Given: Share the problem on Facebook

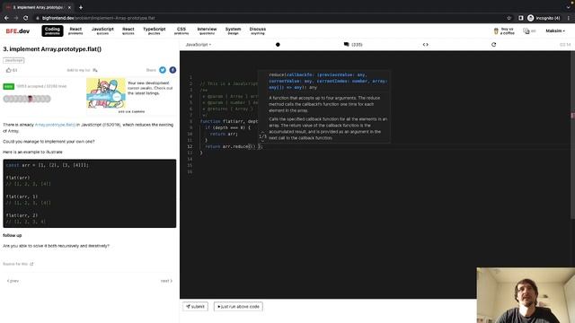Looking at the screenshot, I should tap(172, 70).
